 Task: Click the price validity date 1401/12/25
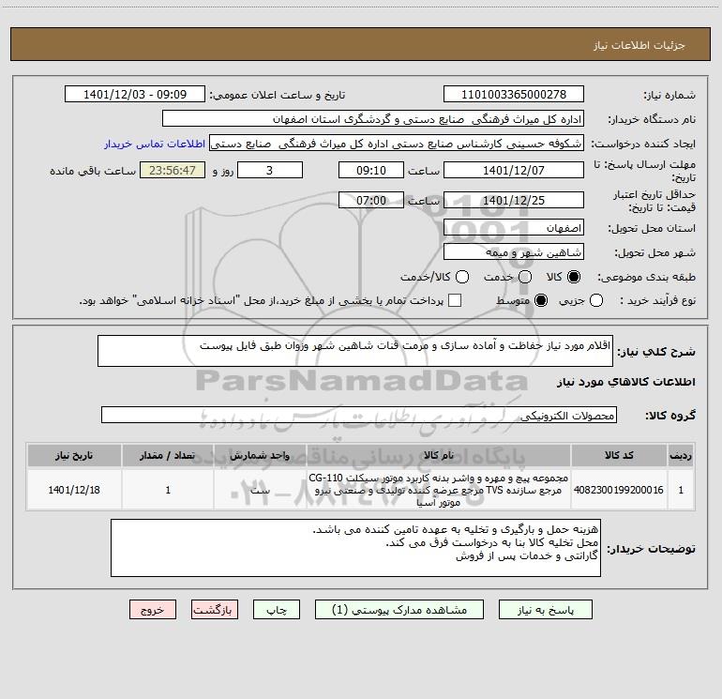(514, 200)
